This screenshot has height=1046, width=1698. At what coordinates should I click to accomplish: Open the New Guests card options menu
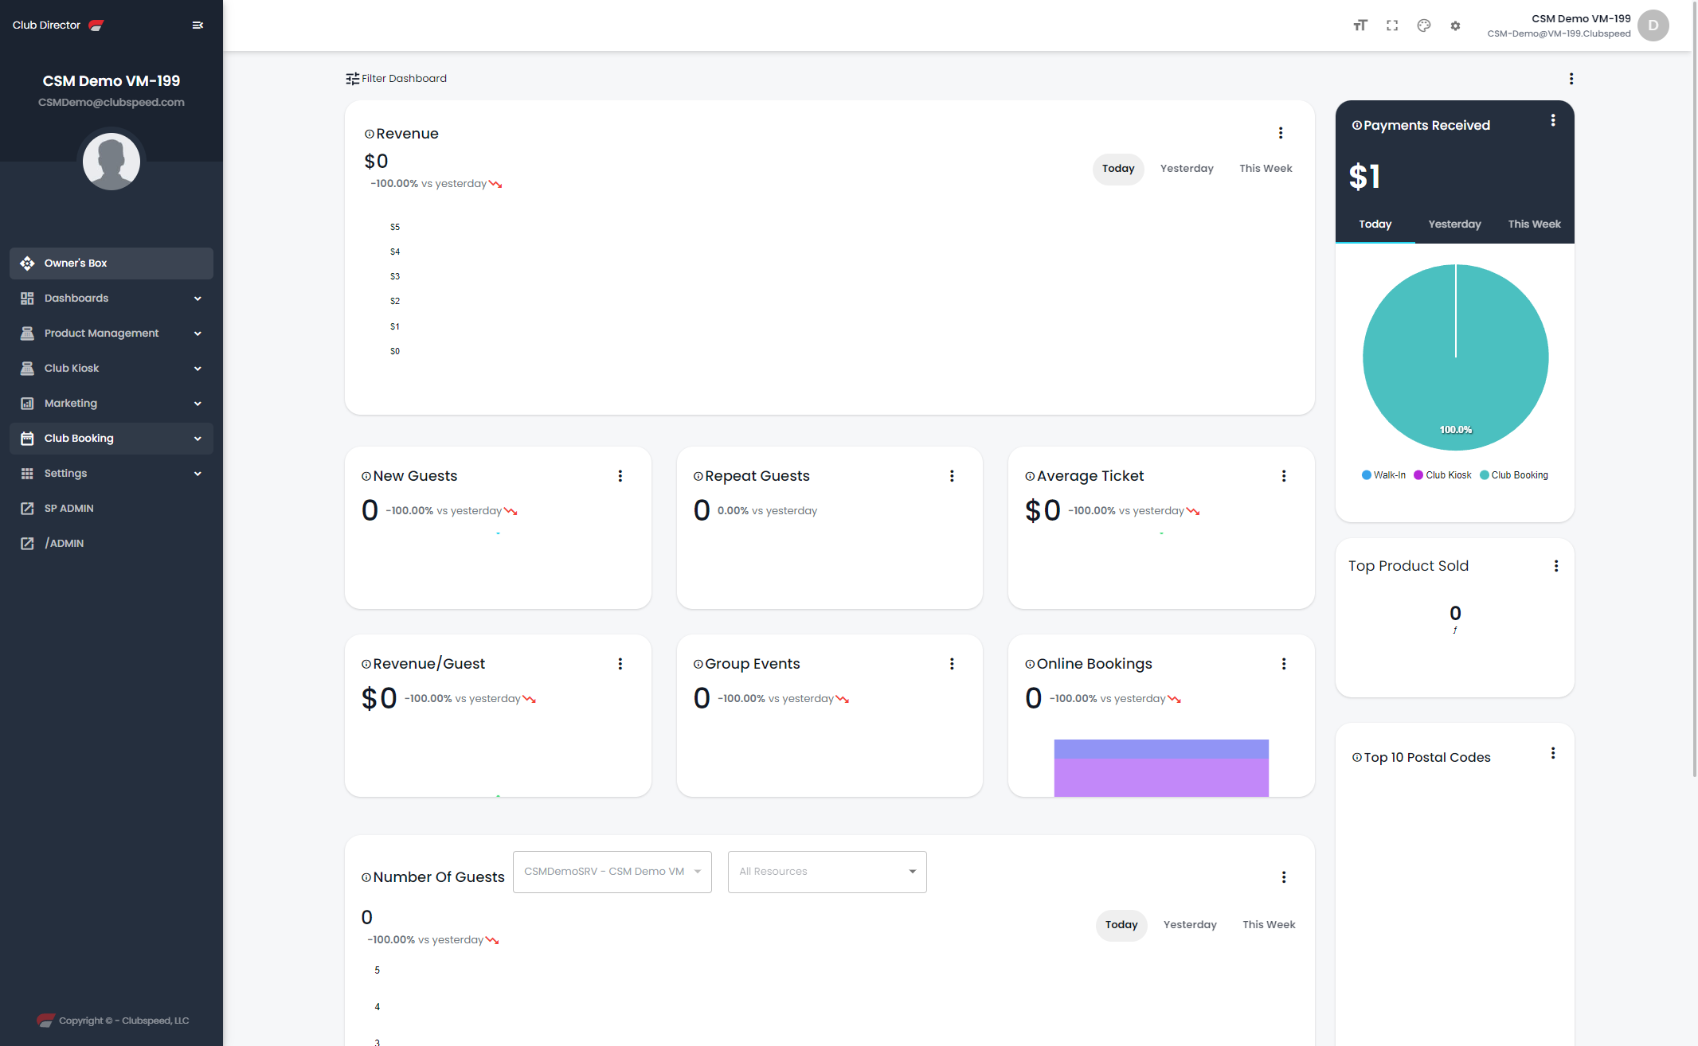(620, 476)
